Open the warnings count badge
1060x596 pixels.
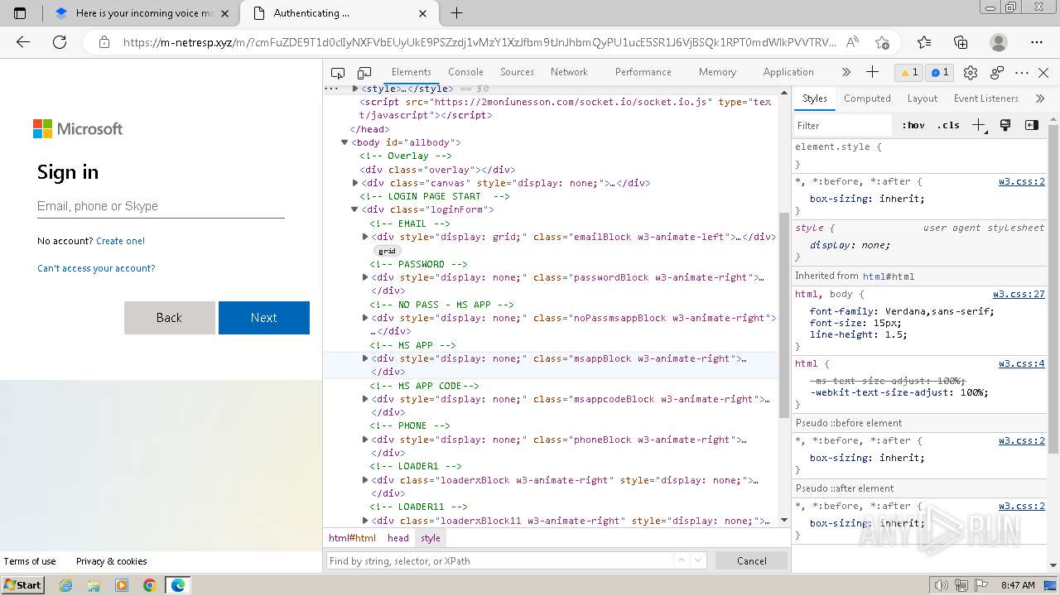[x=909, y=72]
